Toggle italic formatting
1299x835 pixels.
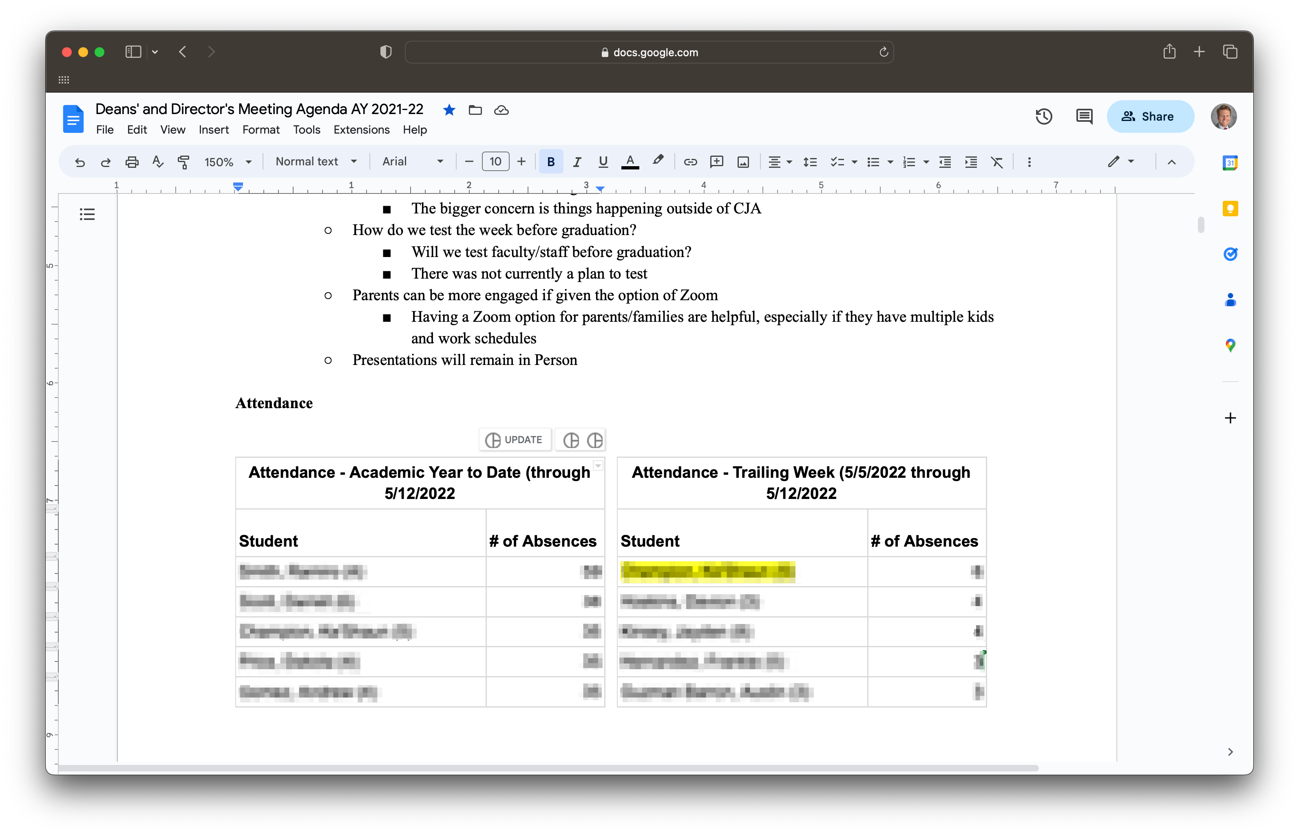[576, 162]
